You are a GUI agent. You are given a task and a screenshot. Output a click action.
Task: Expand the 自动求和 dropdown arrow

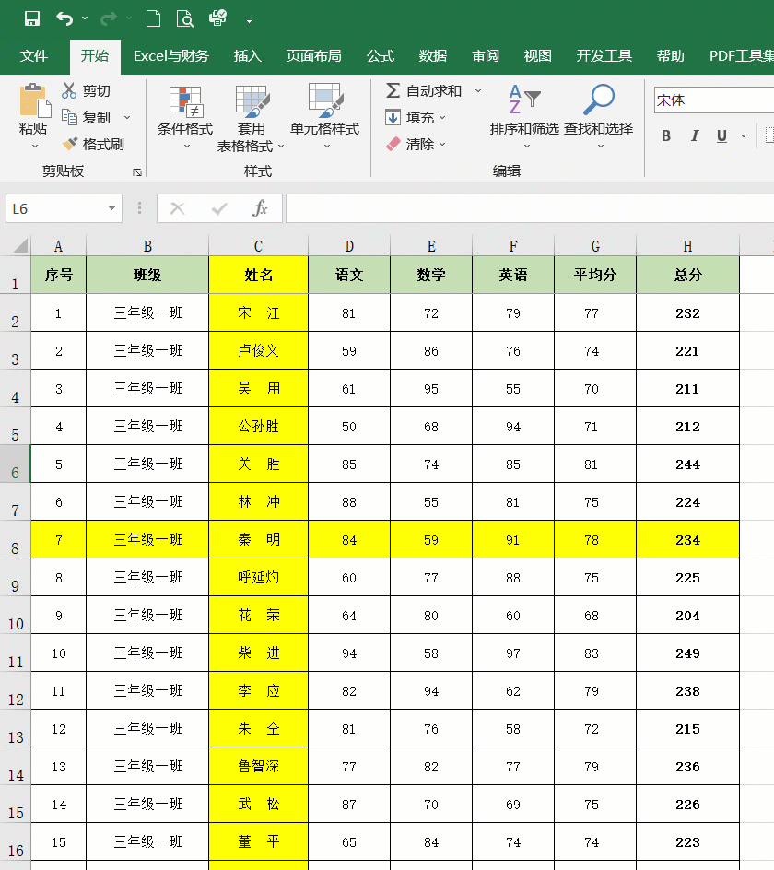tap(477, 90)
